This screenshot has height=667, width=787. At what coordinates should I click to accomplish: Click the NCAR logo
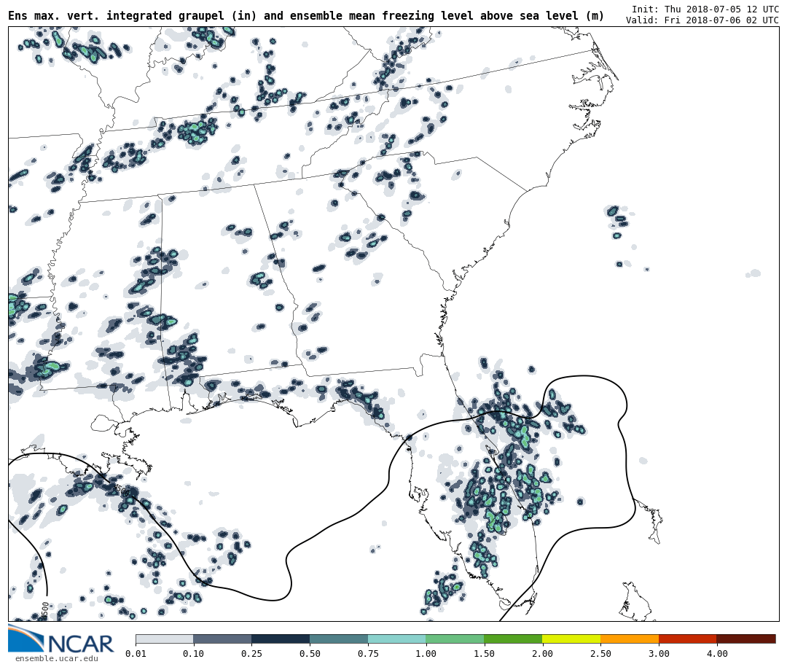click(x=61, y=639)
